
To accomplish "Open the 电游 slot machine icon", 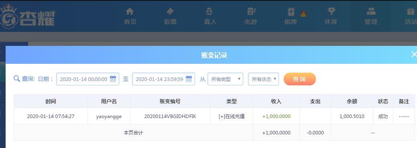I will [251, 11].
